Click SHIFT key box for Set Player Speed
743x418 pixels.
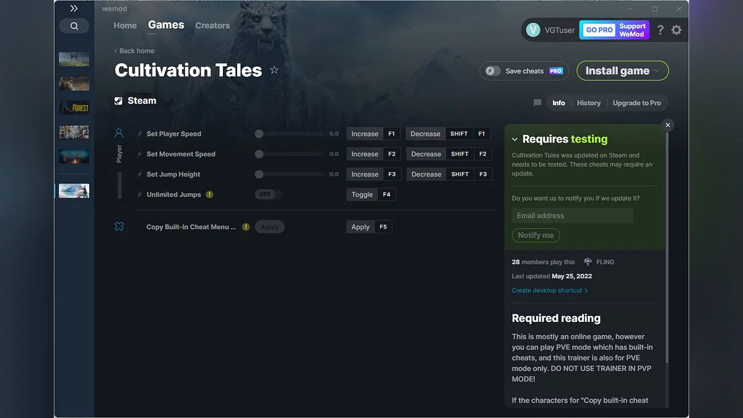tap(459, 134)
